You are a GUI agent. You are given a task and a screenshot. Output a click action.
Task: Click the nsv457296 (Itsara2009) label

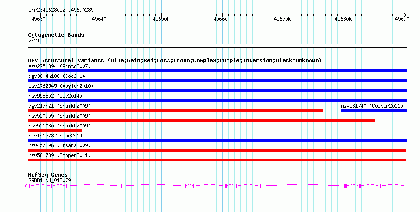(x=59, y=145)
